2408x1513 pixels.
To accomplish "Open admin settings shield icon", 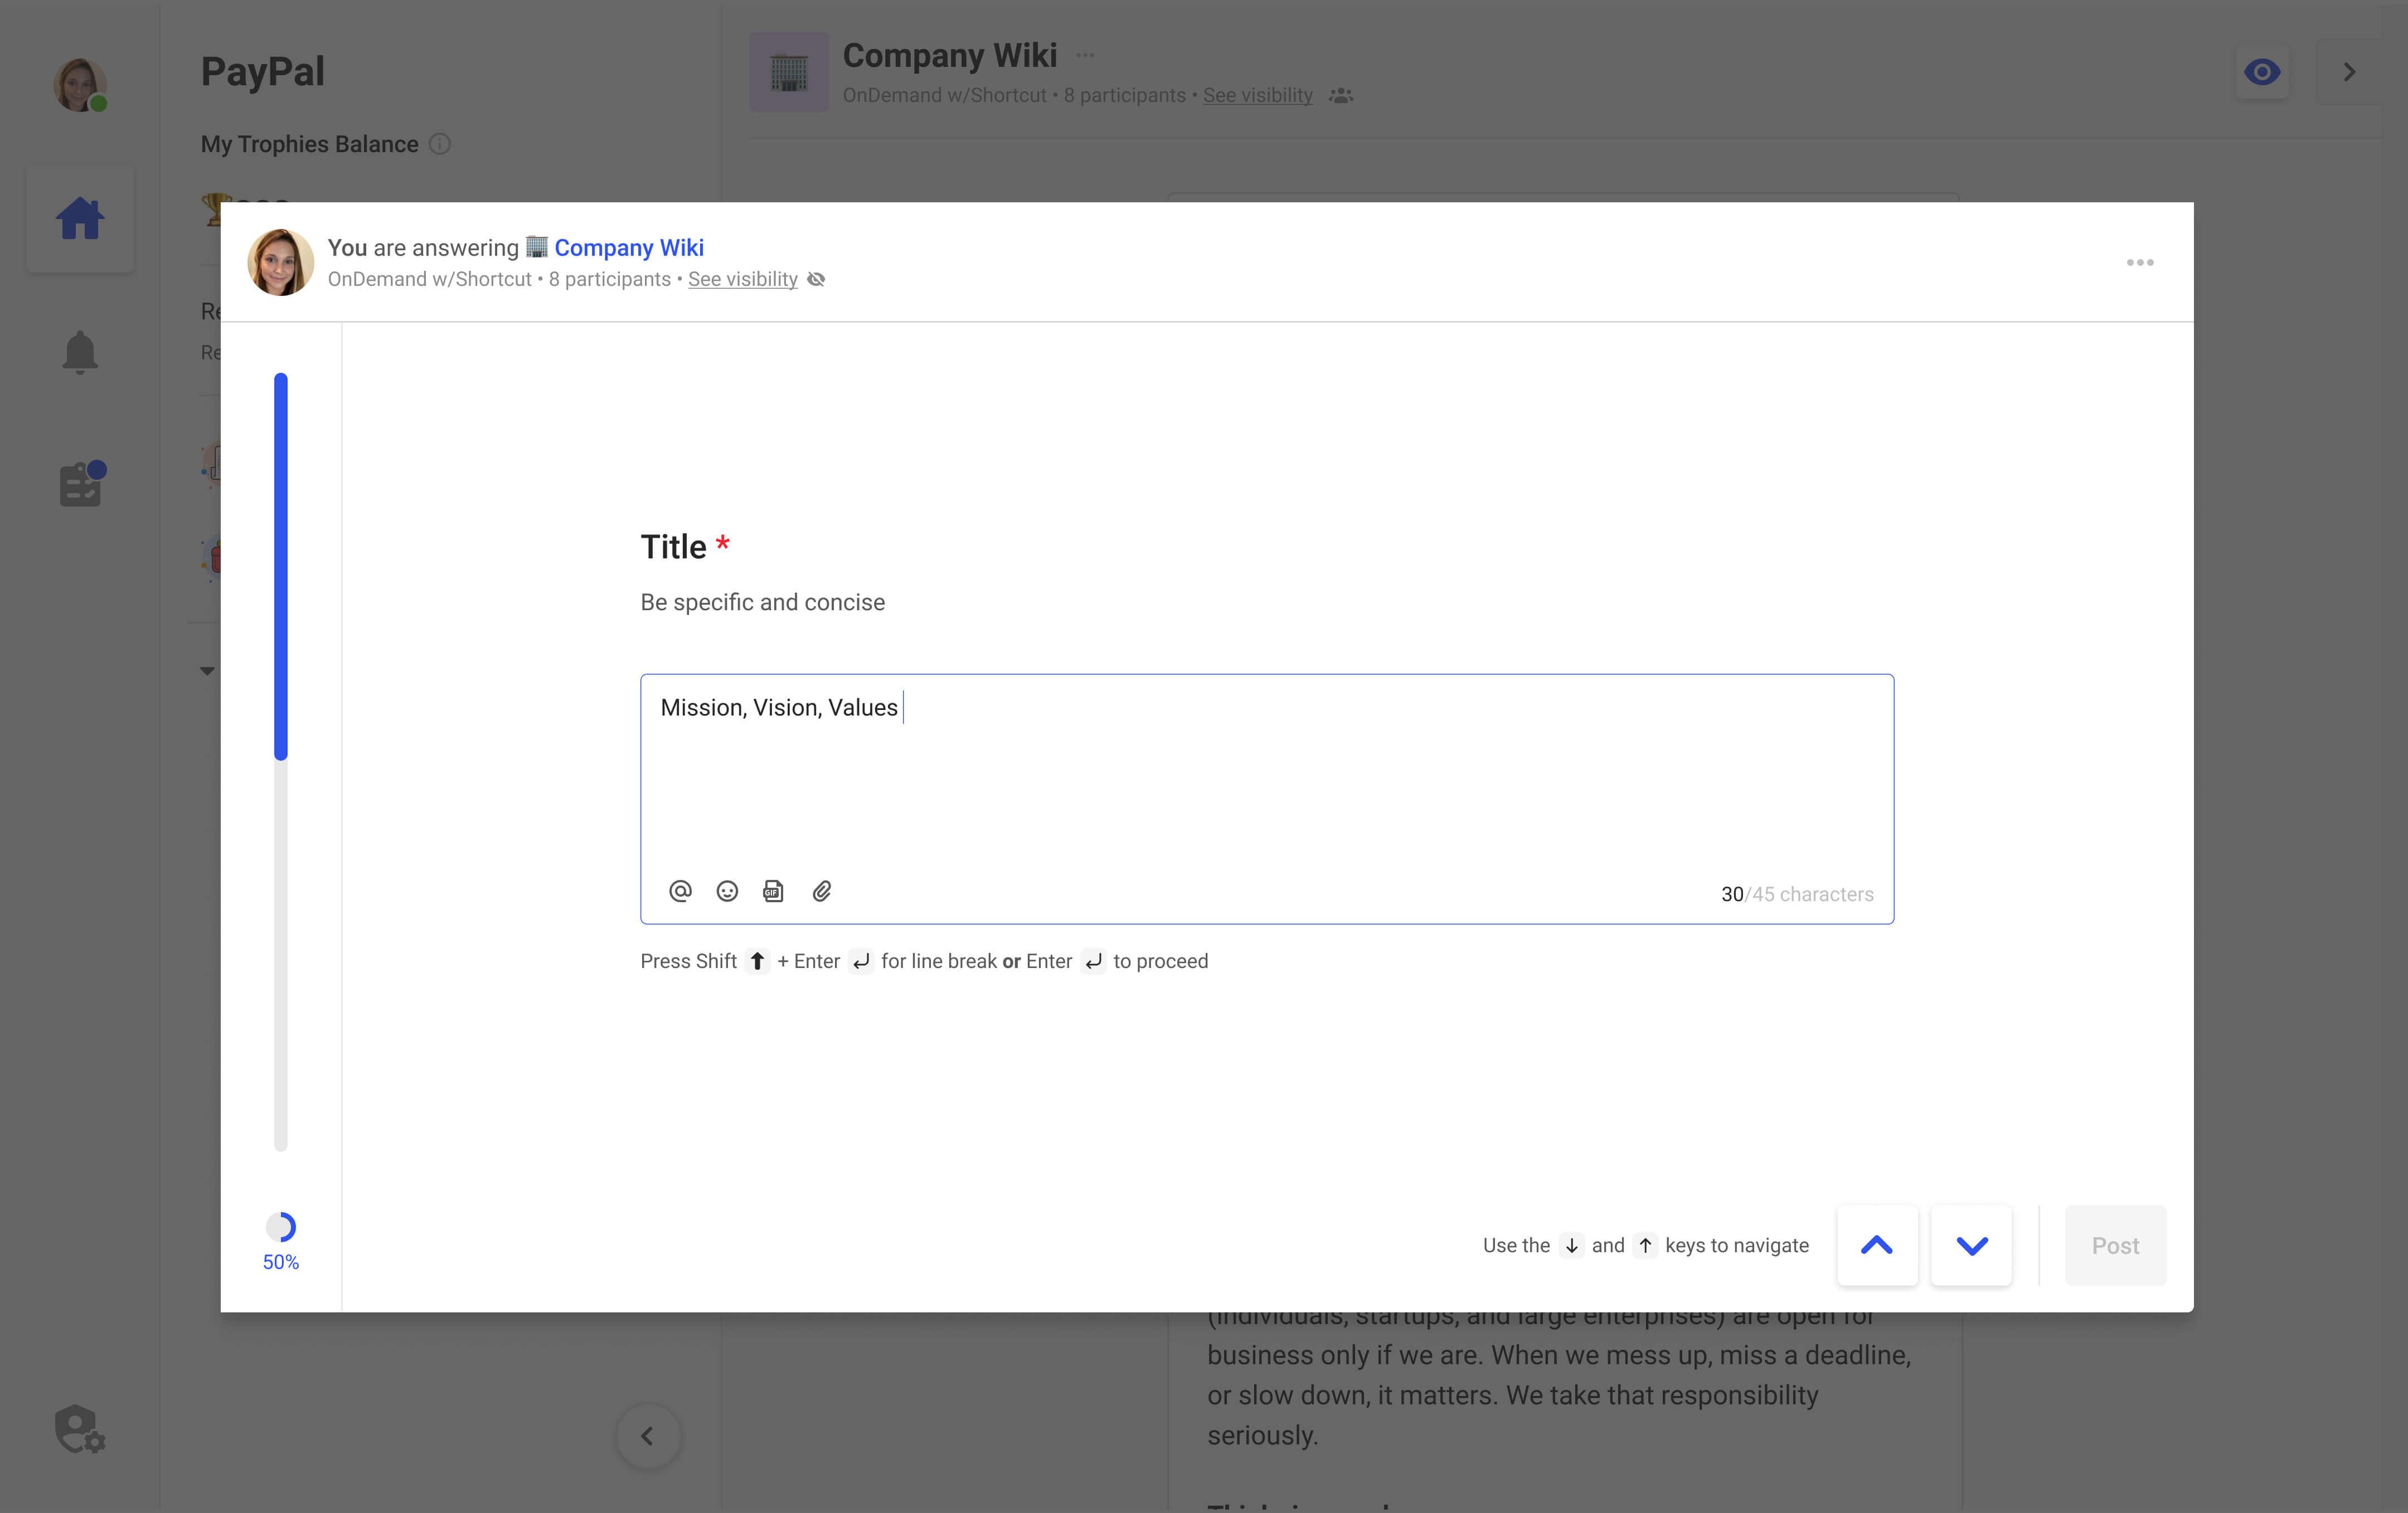I will [80, 1429].
